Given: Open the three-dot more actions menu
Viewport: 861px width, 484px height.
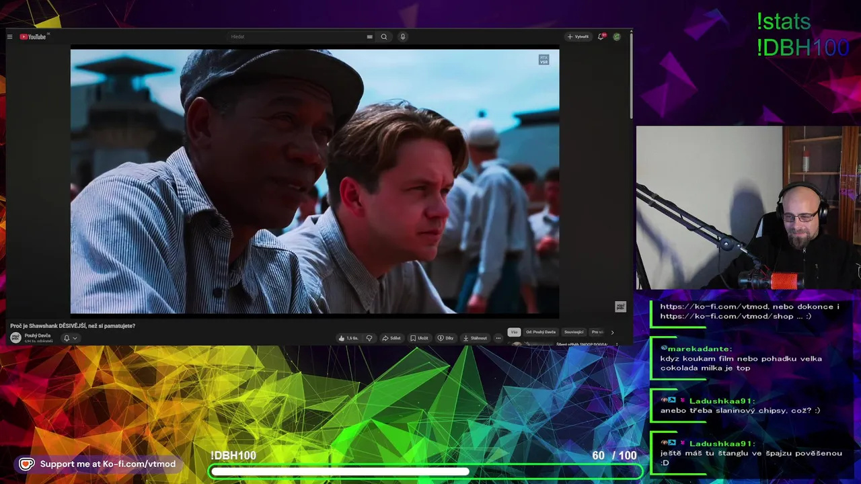Looking at the screenshot, I should tap(498, 338).
